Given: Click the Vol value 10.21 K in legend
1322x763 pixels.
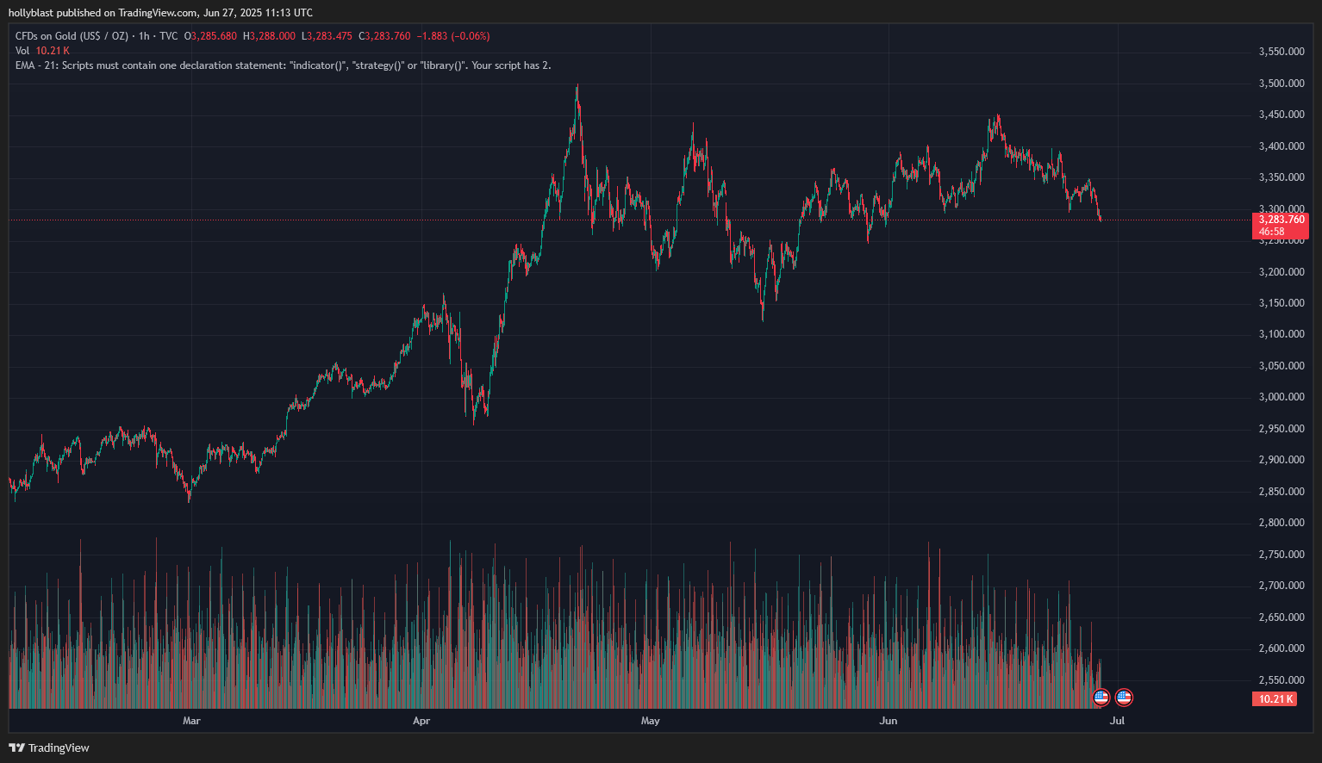Looking at the screenshot, I should [53, 51].
